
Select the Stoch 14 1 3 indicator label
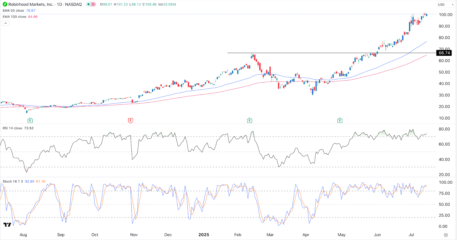pos(13,181)
